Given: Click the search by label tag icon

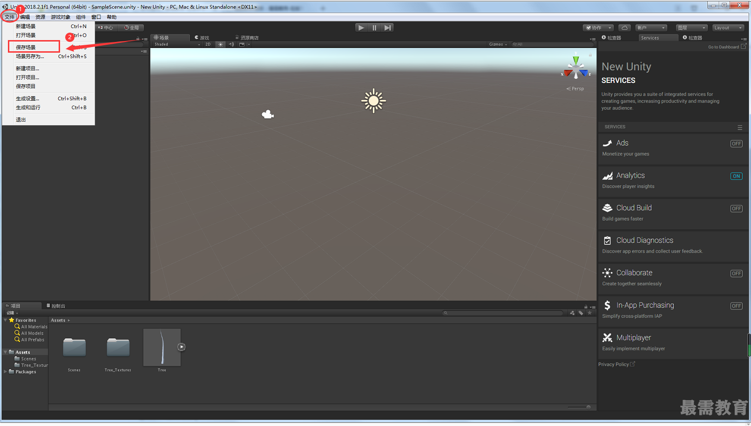Looking at the screenshot, I should tap(581, 313).
